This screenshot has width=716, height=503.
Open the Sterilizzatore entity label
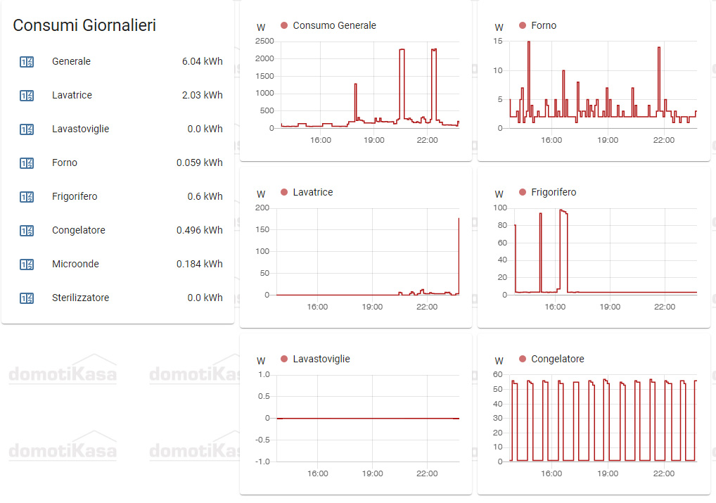click(80, 298)
